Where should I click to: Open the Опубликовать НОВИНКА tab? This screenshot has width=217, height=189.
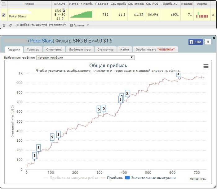155,50
